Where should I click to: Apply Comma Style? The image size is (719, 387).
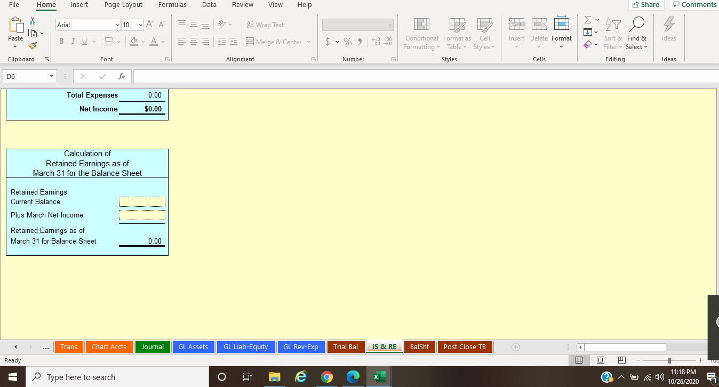coord(359,42)
